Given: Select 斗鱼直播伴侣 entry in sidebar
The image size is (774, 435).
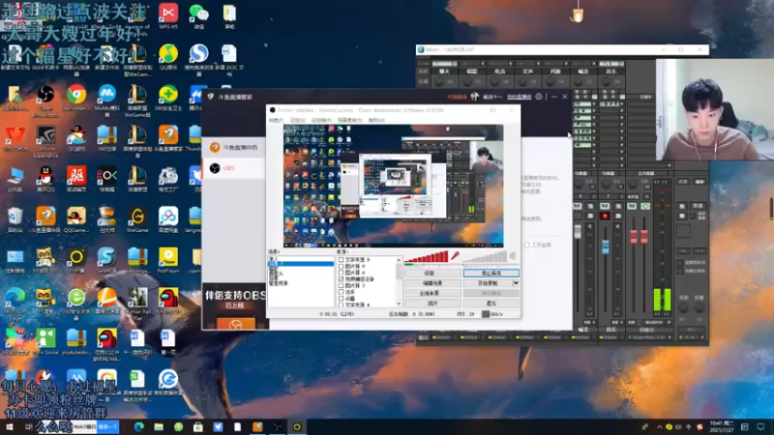Looking at the screenshot, I should point(234,148).
